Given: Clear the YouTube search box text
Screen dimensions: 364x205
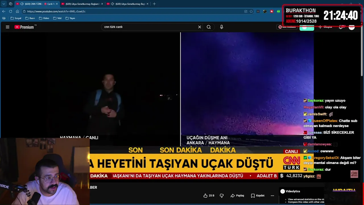Looking at the screenshot, I should (x=200, y=27).
